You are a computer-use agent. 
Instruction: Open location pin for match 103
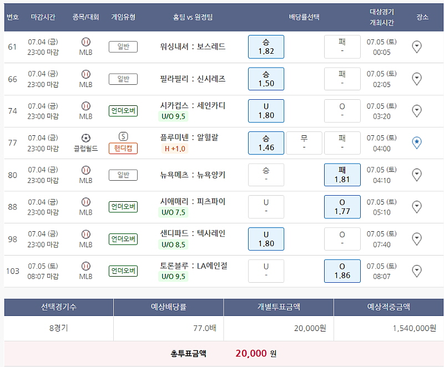pos(417,271)
